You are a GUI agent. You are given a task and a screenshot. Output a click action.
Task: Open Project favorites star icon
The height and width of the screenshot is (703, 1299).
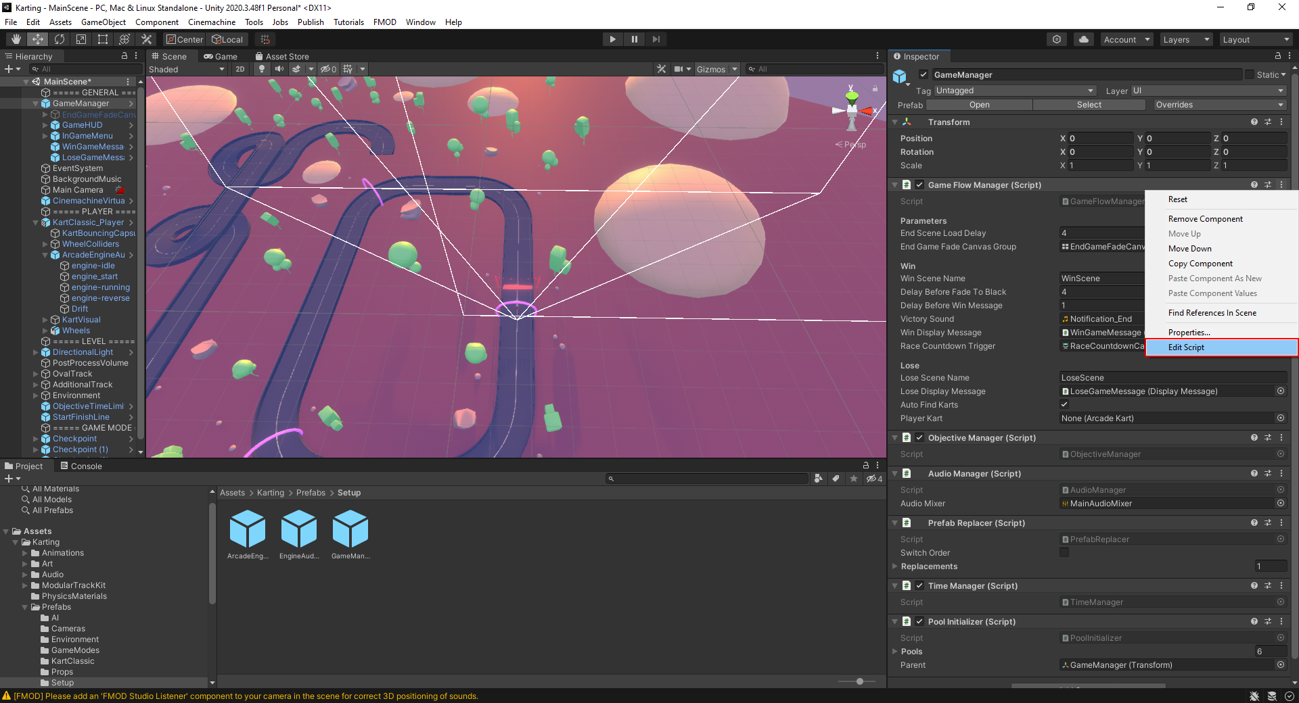pyautogui.click(x=854, y=479)
